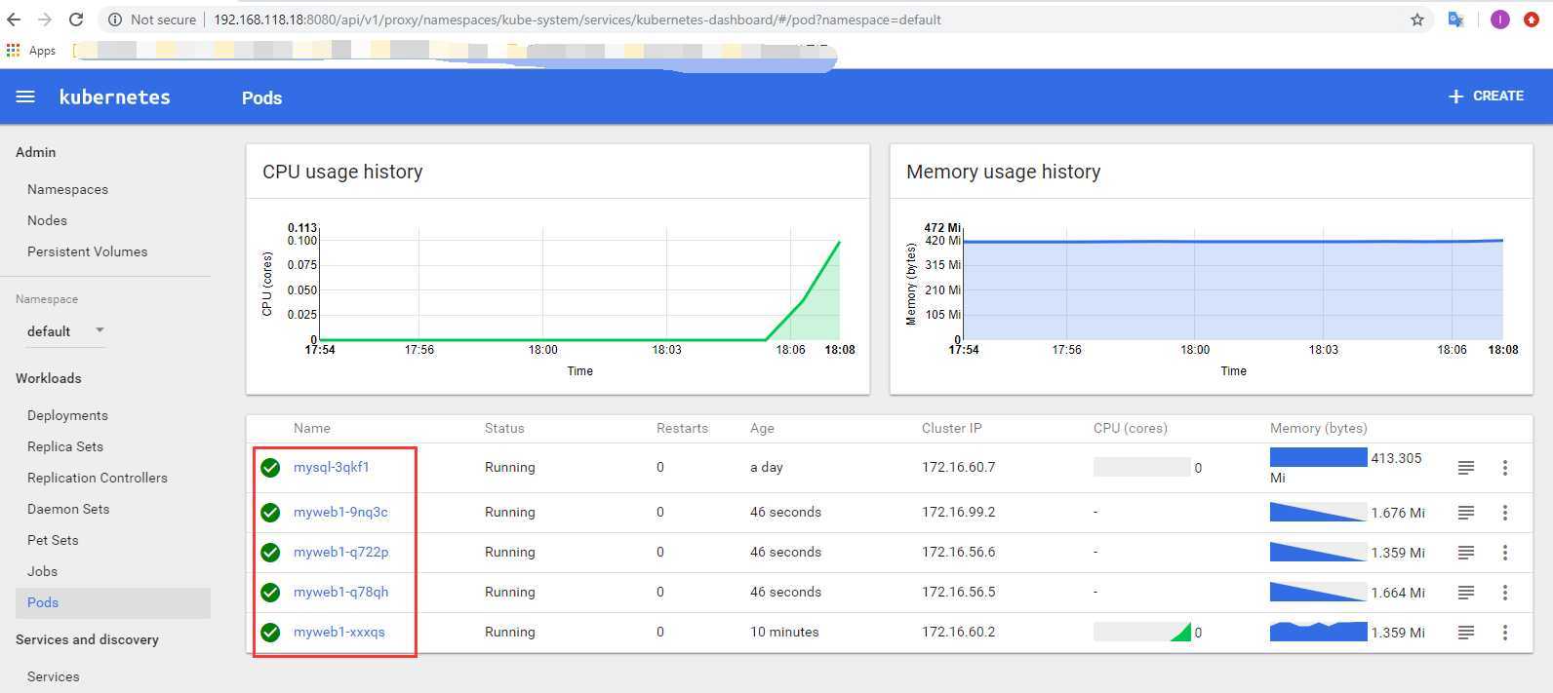Click memory bar for mysql-3qkf1

point(1318,457)
